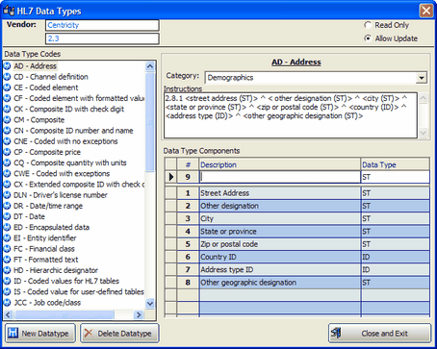Click the icon beside CN - Composite ID number and name

pos(7,131)
